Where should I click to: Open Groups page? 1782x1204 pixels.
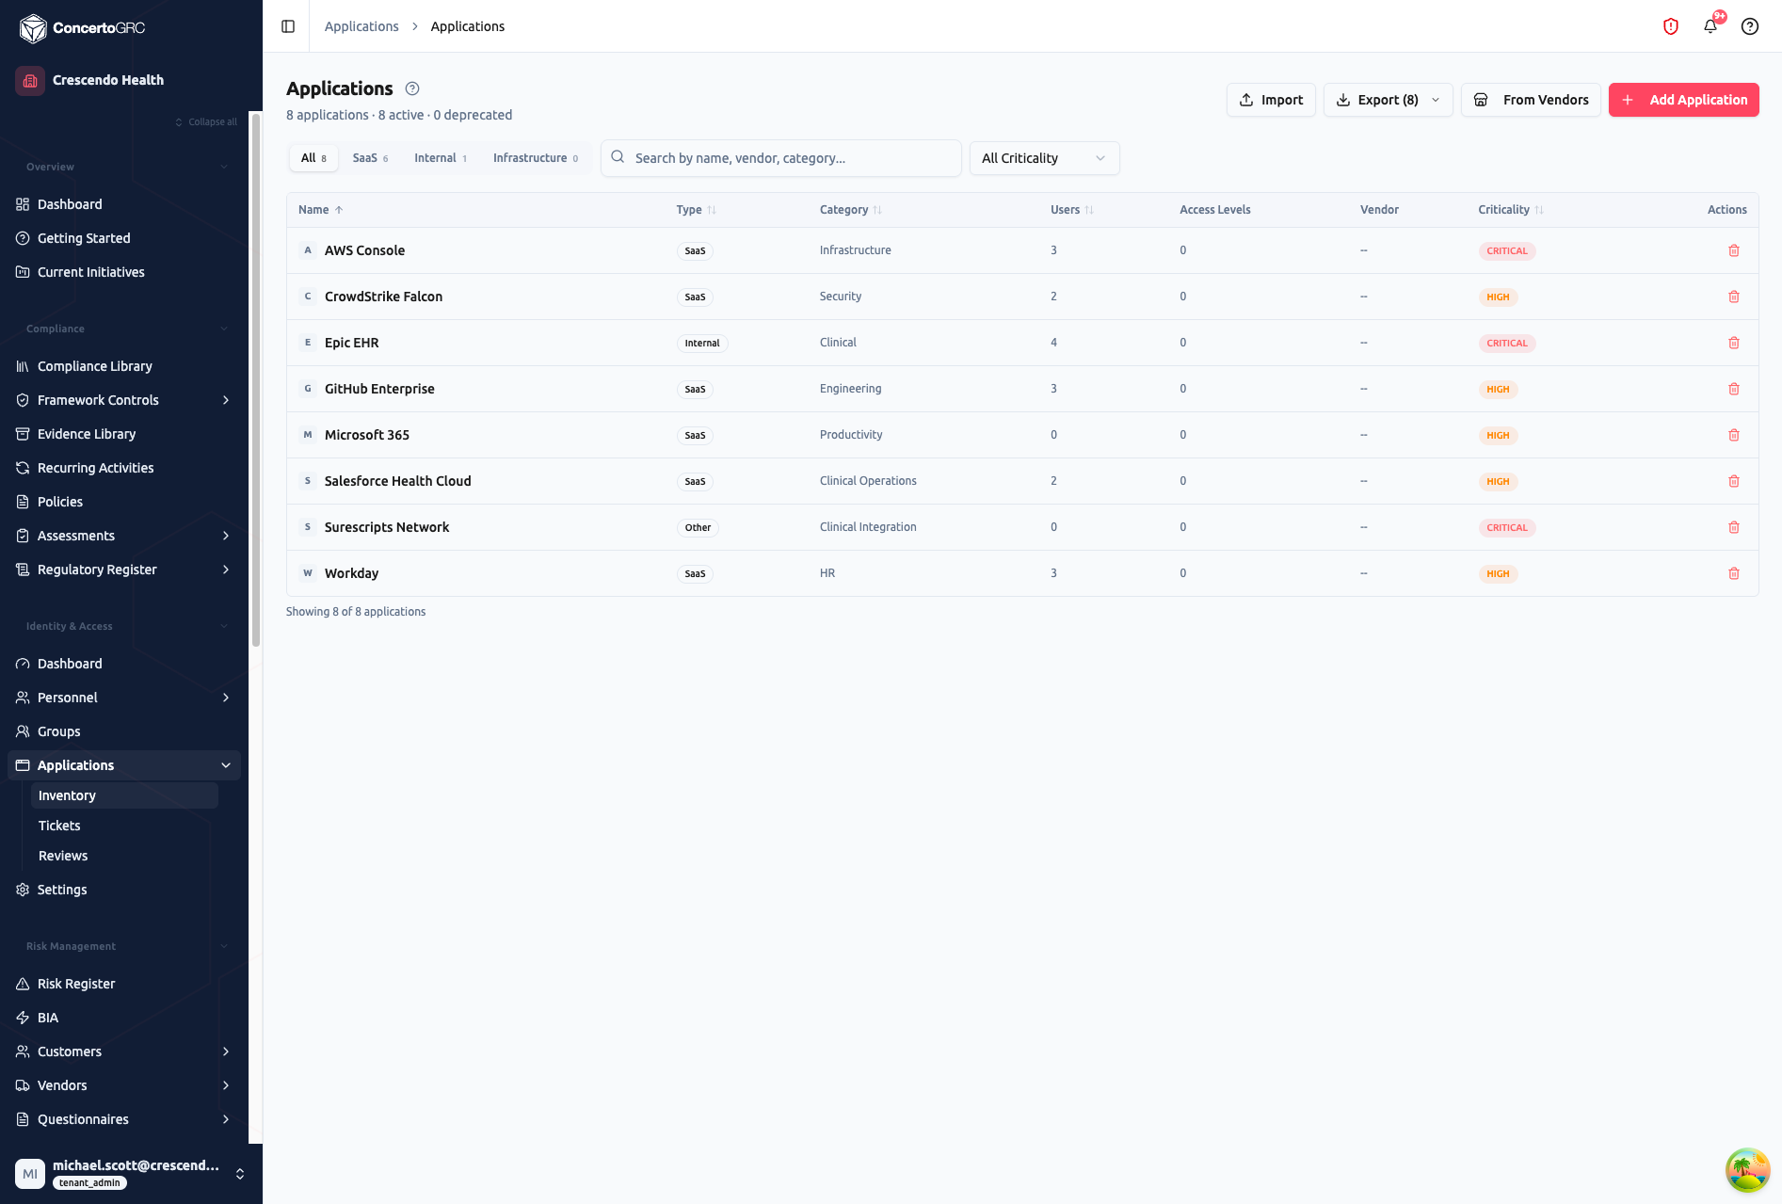(124, 731)
